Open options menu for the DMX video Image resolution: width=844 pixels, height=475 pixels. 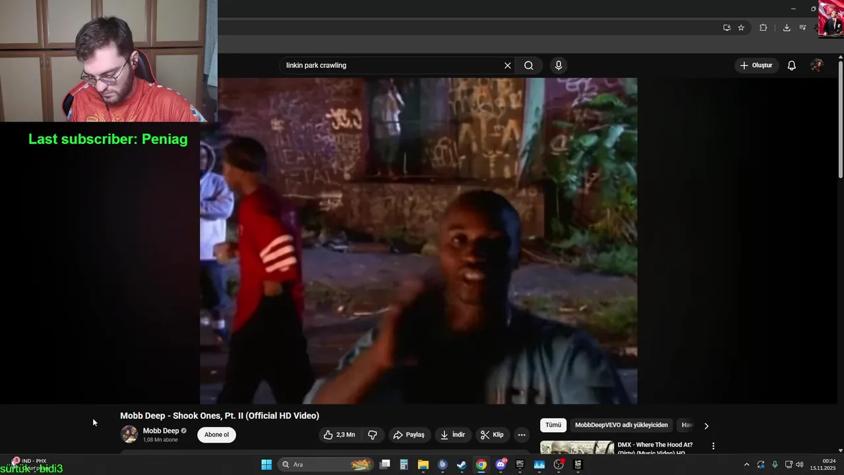point(713,447)
